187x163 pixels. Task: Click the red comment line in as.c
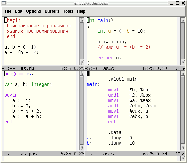tap(124, 47)
